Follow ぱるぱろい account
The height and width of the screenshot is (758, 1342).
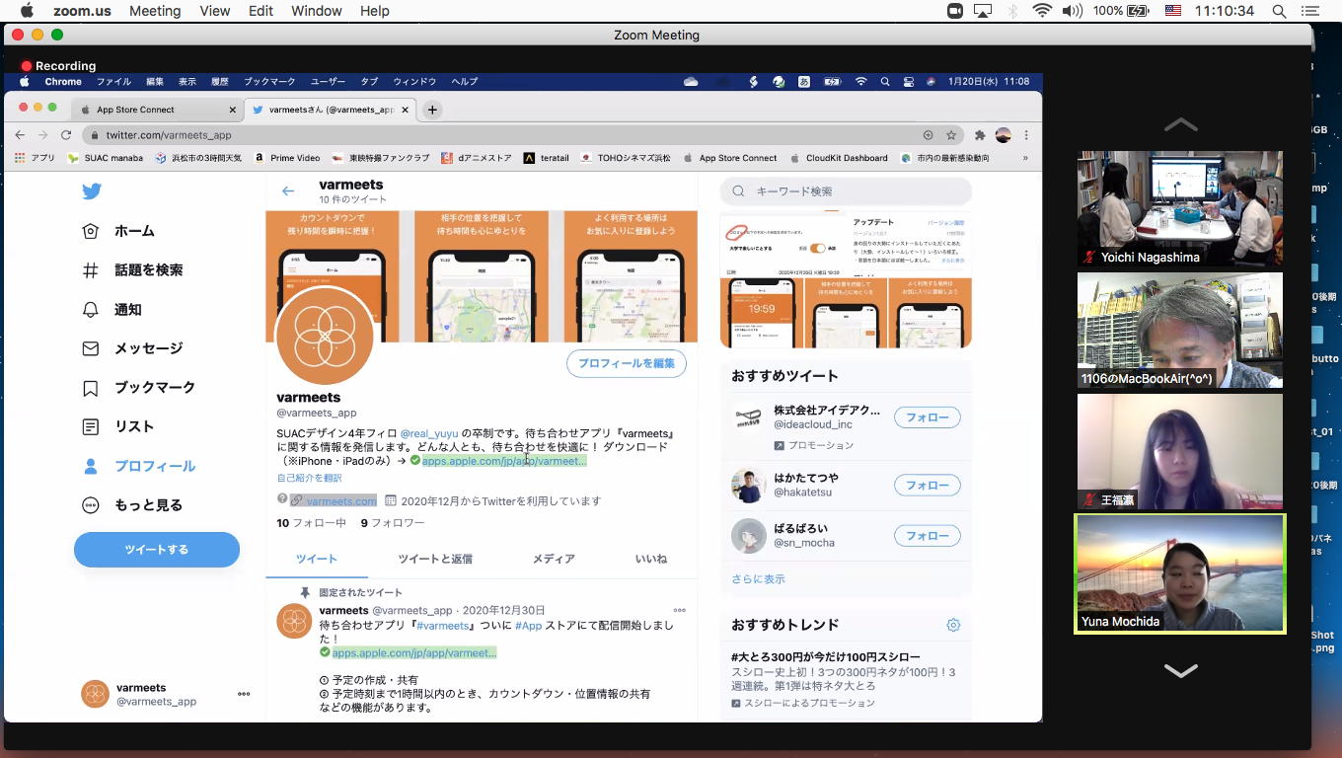pyautogui.click(x=928, y=536)
